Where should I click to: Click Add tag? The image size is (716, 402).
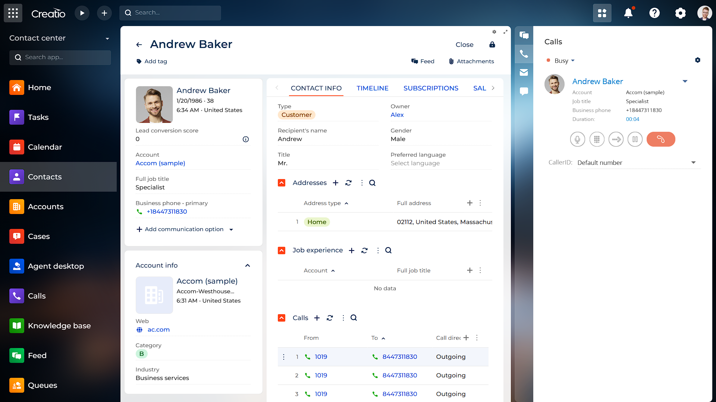152,61
